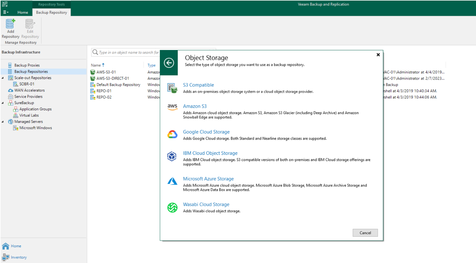Select Application Groups tree item

[36, 109]
